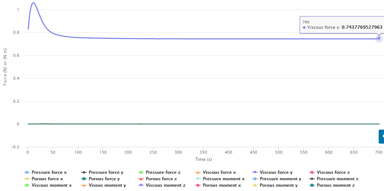Click the cyan triangle icon for Pressure moment x
Image resolution: width=384 pixels, height=191 pixels.
point(198,179)
